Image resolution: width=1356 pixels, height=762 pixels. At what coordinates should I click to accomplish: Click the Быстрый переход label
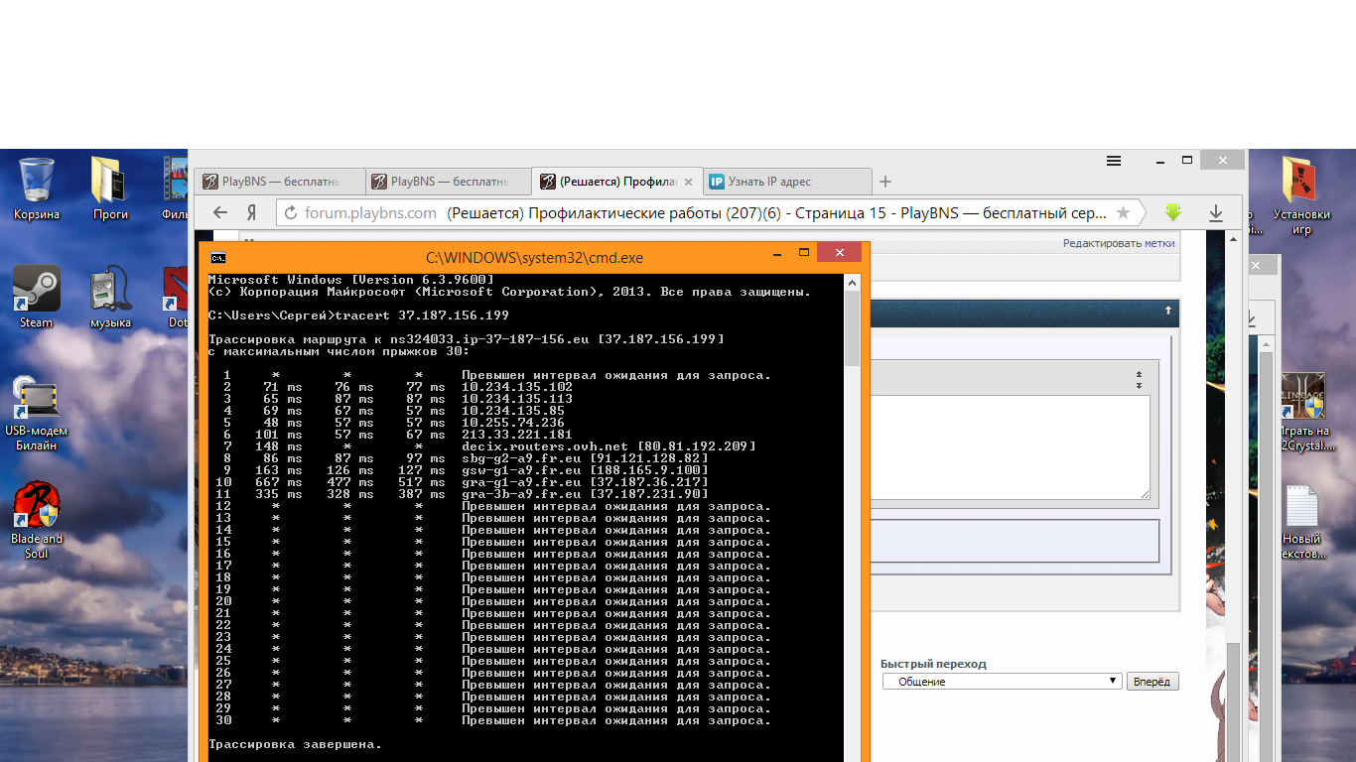[x=933, y=664]
